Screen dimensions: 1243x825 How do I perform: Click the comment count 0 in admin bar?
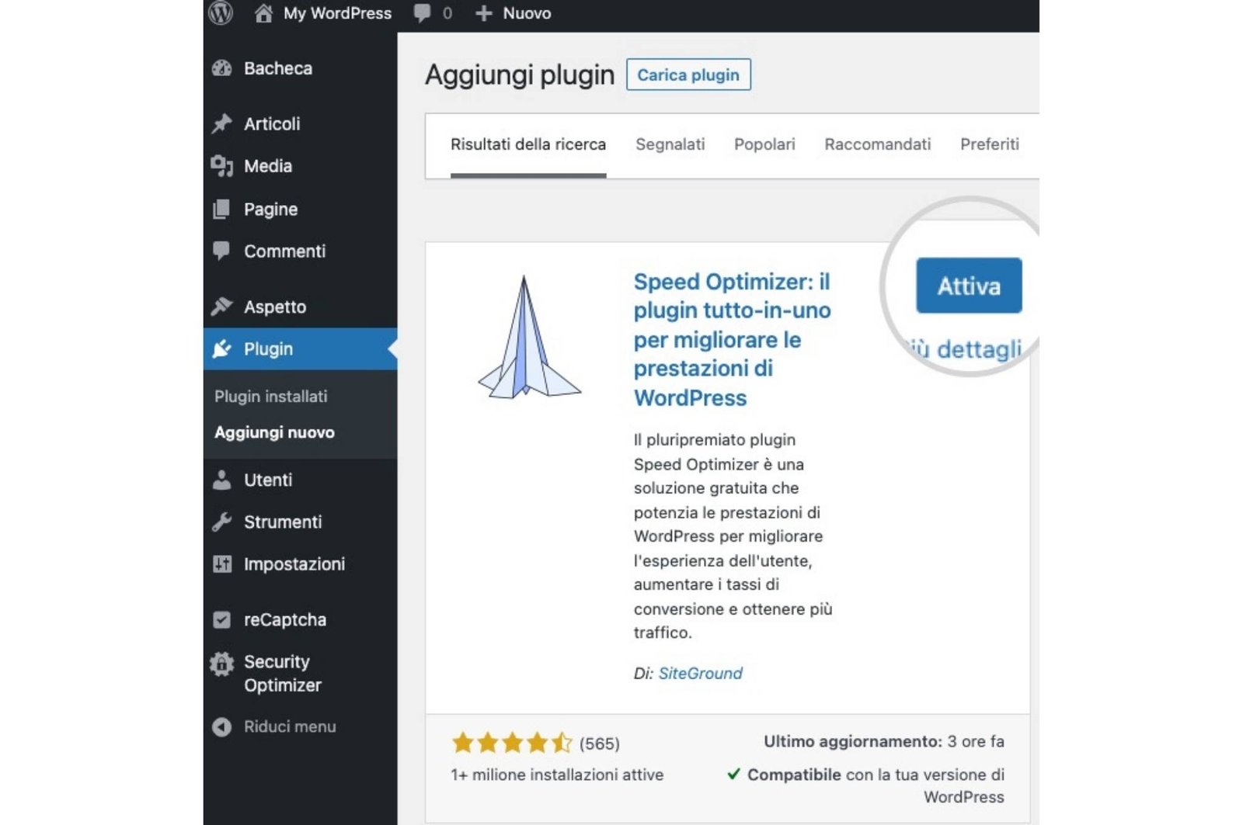pyautogui.click(x=447, y=13)
